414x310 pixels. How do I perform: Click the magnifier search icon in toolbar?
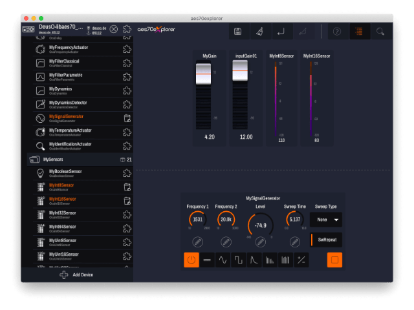pyautogui.click(x=380, y=31)
